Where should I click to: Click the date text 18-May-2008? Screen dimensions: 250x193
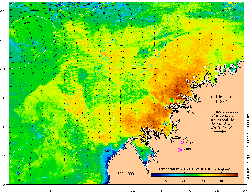222,97
